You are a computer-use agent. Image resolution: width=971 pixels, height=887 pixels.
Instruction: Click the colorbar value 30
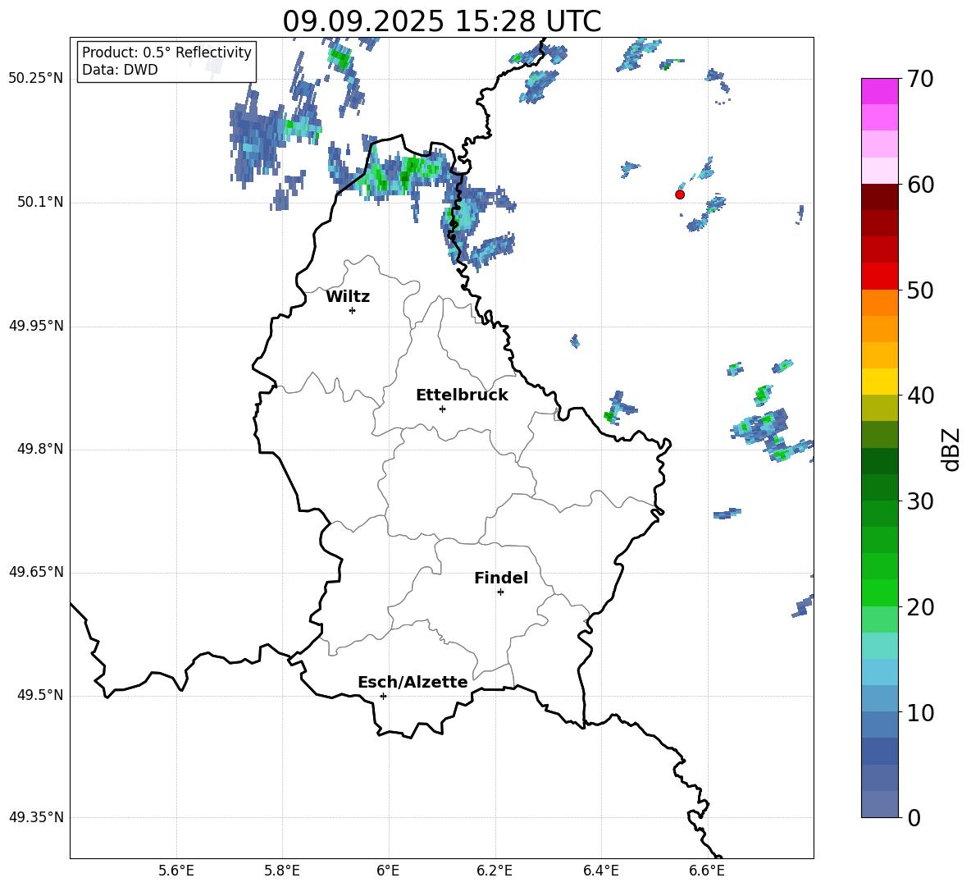(x=920, y=501)
